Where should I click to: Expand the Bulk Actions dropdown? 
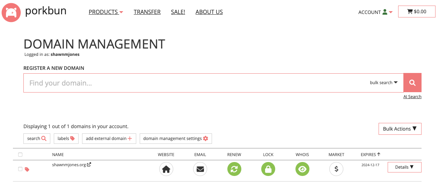click(400, 129)
